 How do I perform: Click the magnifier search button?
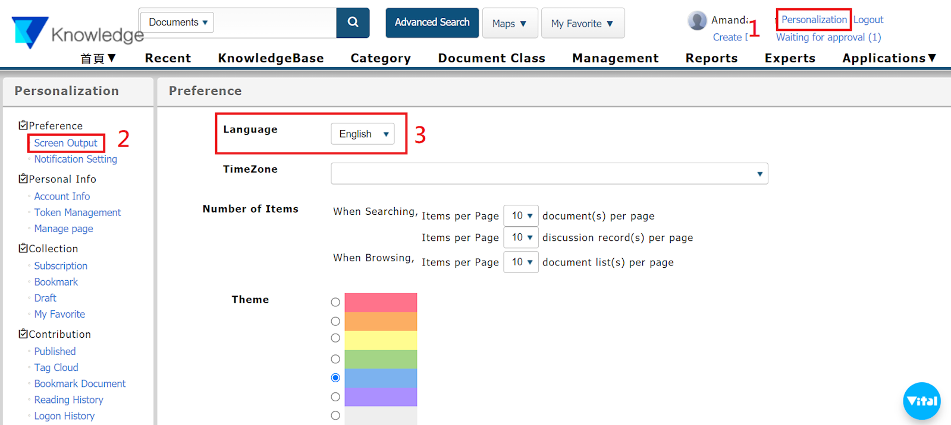point(353,23)
